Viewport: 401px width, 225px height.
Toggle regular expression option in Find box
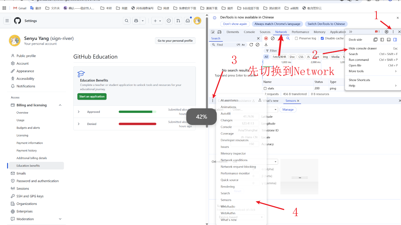point(238,45)
